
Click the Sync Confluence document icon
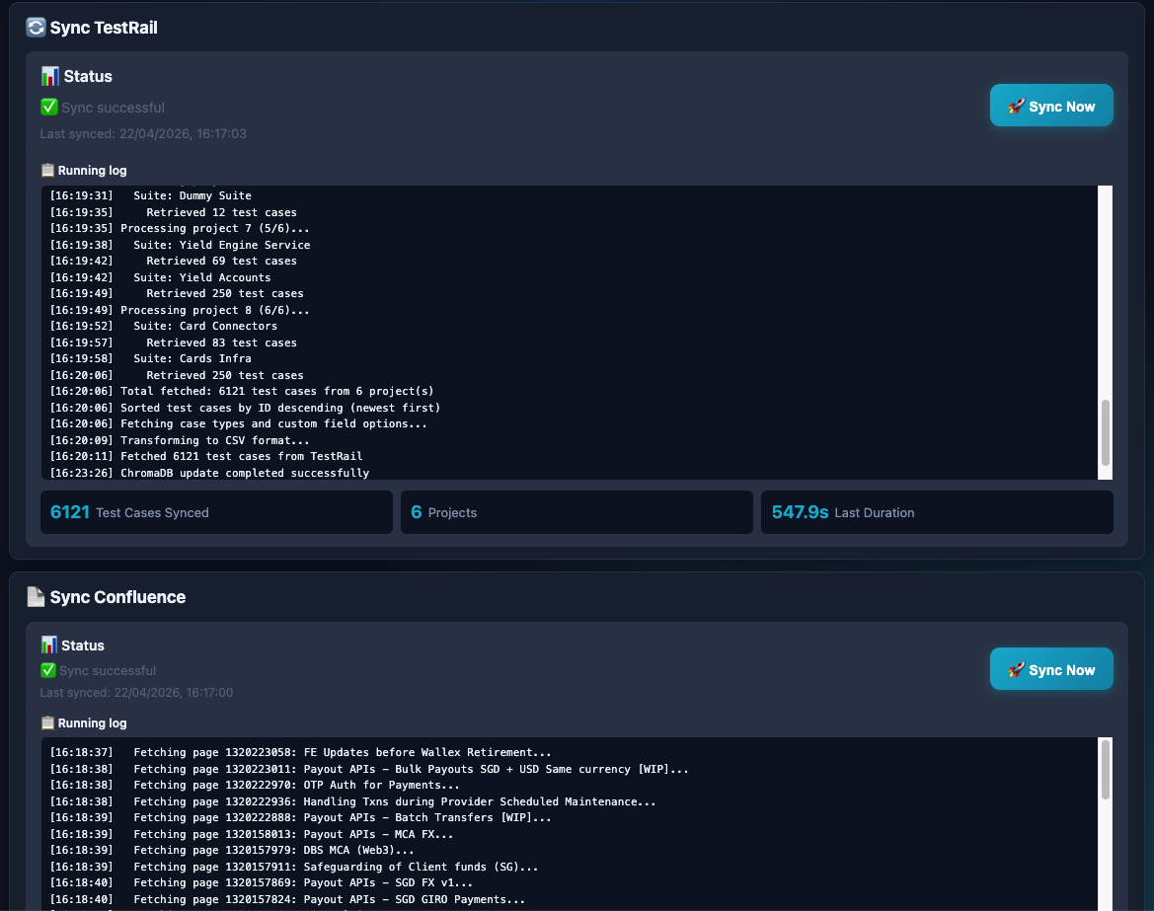point(36,597)
